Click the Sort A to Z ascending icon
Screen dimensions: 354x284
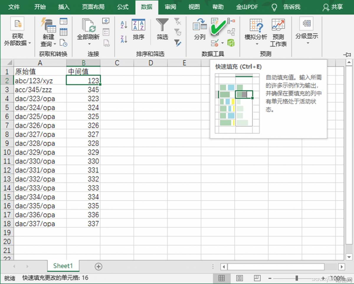point(124,24)
